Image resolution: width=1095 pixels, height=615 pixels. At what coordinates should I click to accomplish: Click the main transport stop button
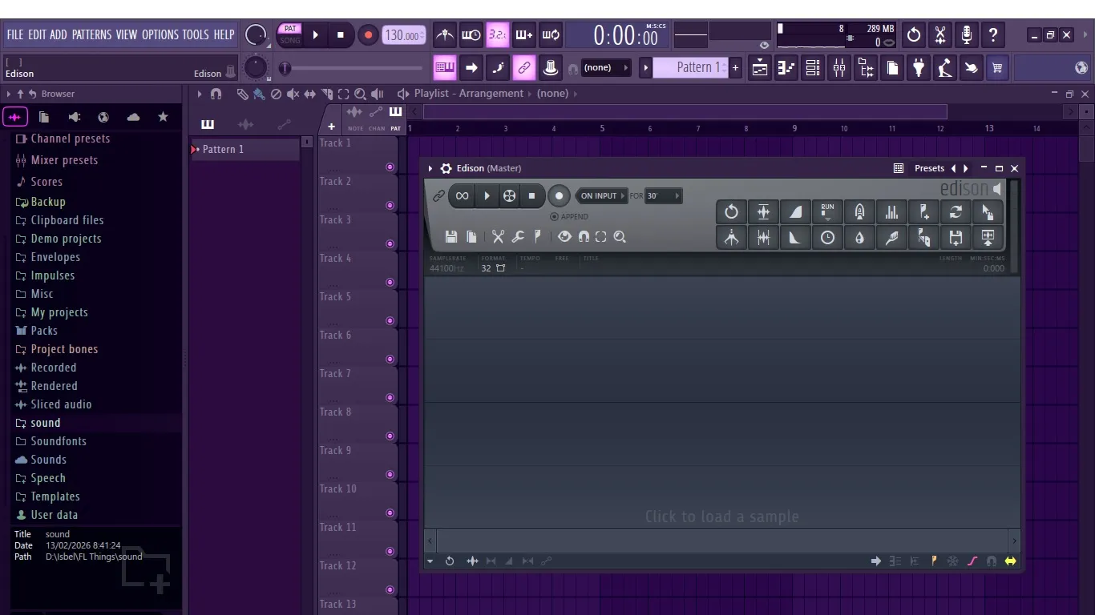click(341, 34)
